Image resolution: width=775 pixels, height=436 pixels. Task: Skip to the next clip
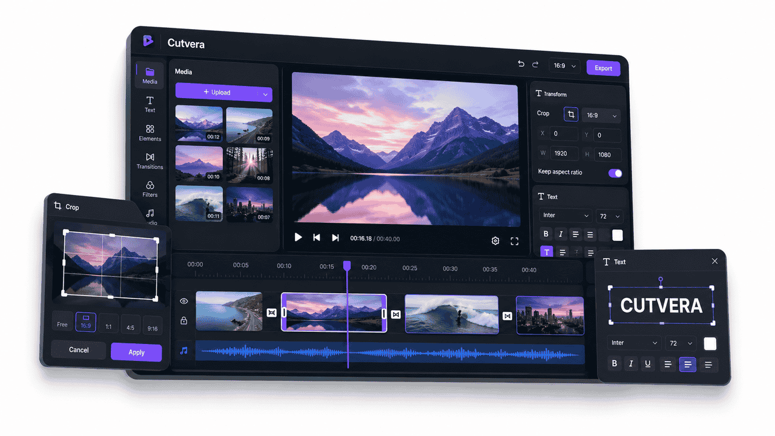tap(335, 238)
